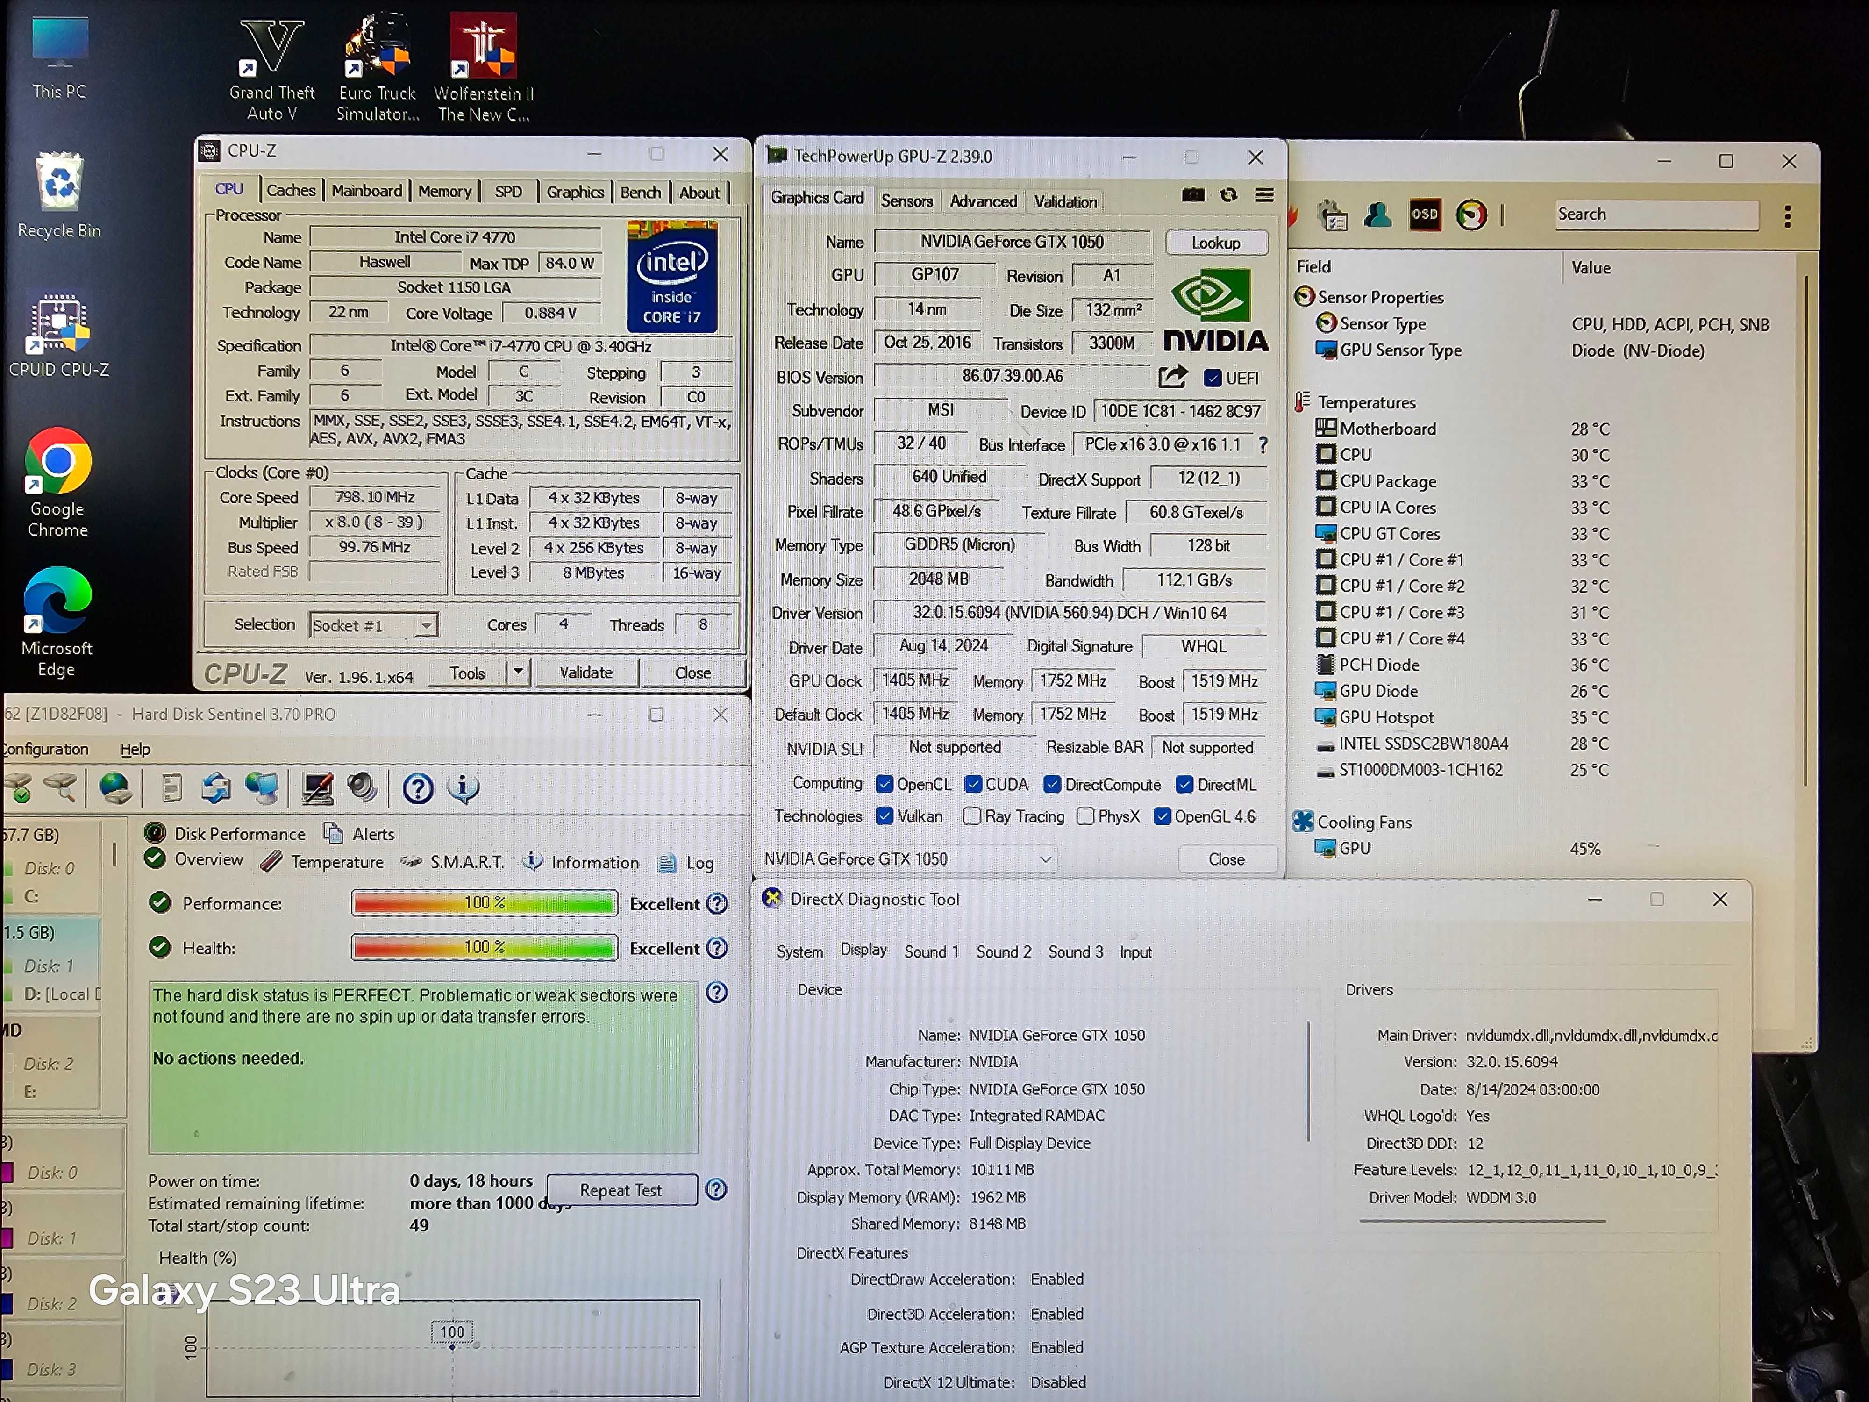Toggle OpenCL checkbox in GPU-Z
The width and height of the screenshot is (1869, 1402).
[885, 784]
